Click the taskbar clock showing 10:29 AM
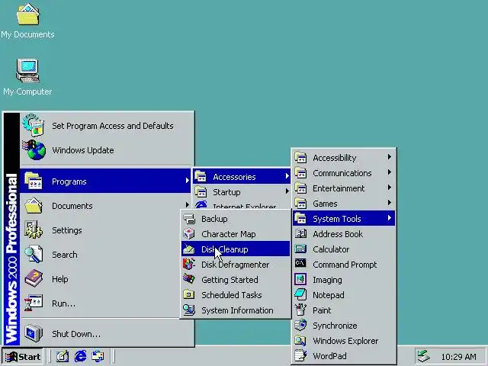The image size is (488, 366). 458,357
